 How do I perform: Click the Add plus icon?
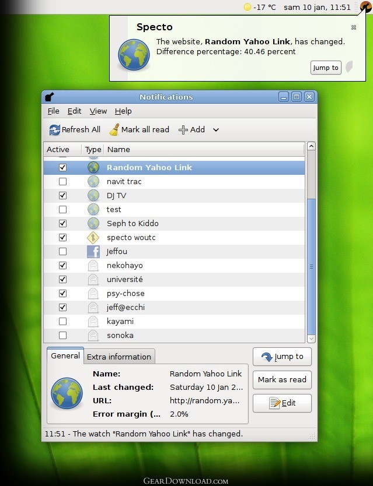(183, 130)
